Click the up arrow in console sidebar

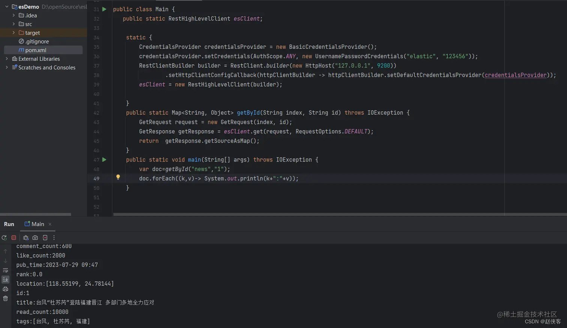point(5,251)
